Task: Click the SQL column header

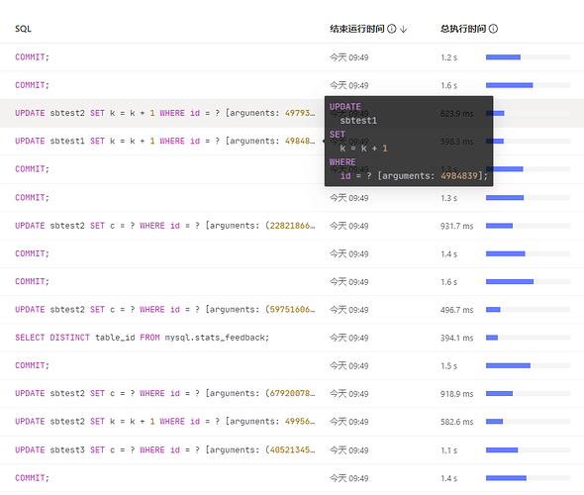Action: pyautogui.click(x=23, y=29)
